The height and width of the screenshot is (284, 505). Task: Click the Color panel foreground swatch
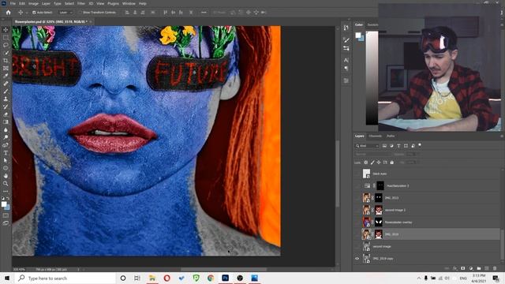click(358, 35)
